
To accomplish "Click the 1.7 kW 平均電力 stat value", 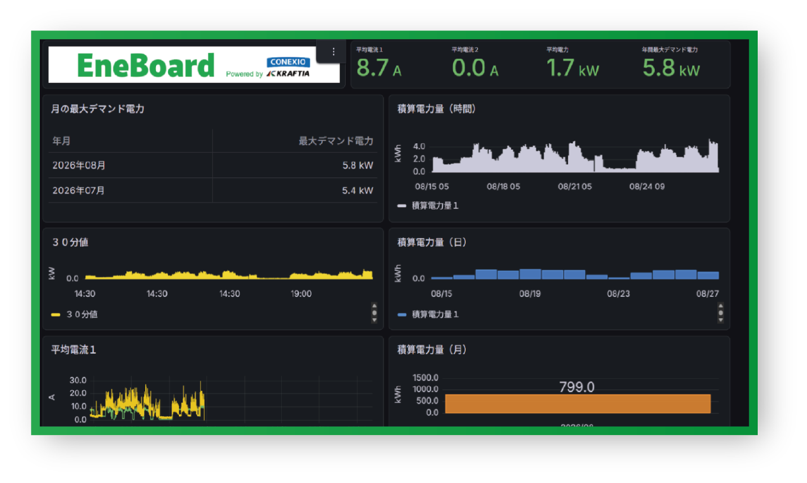I will pyautogui.click(x=573, y=68).
